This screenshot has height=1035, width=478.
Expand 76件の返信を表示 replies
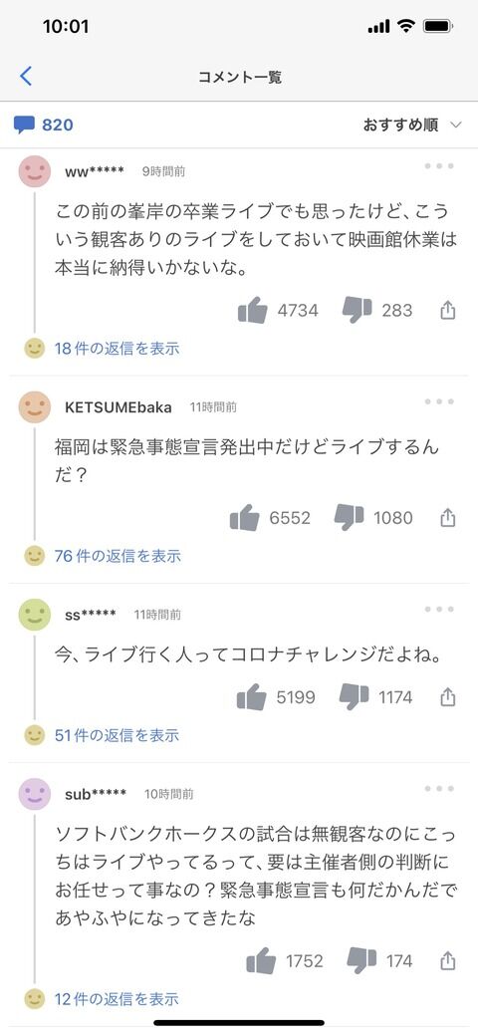(118, 556)
